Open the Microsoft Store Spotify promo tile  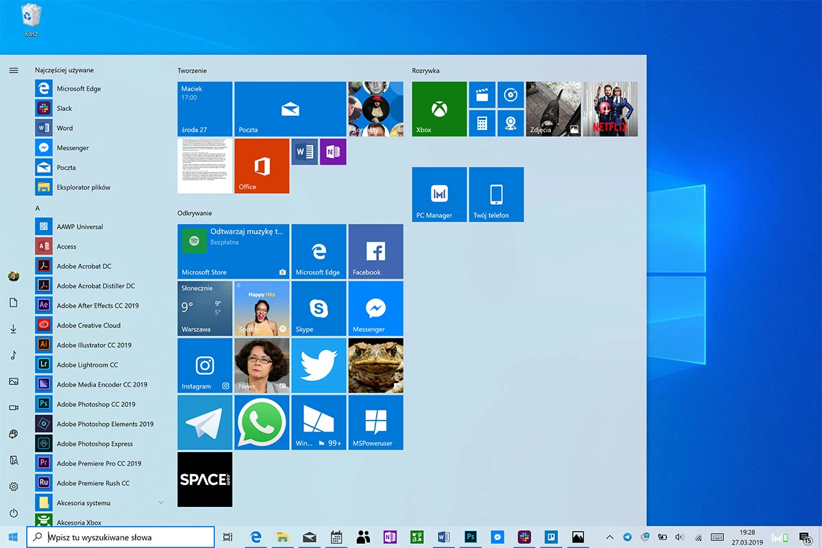233,251
